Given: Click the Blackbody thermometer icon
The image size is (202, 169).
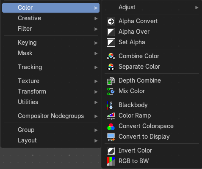Looking at the screenshot, I should (x=110, y=105).
